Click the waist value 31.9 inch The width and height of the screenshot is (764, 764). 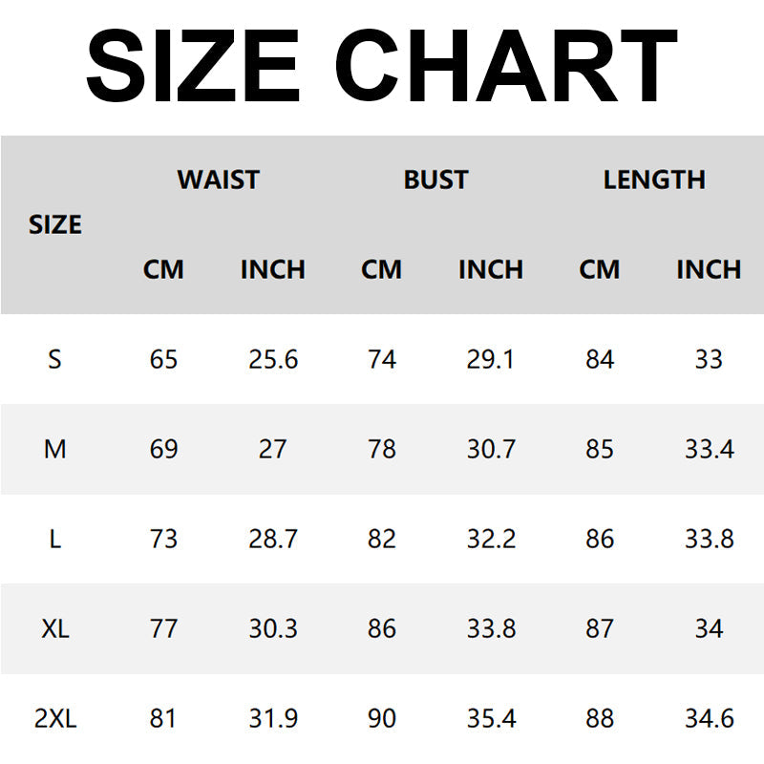273,718
